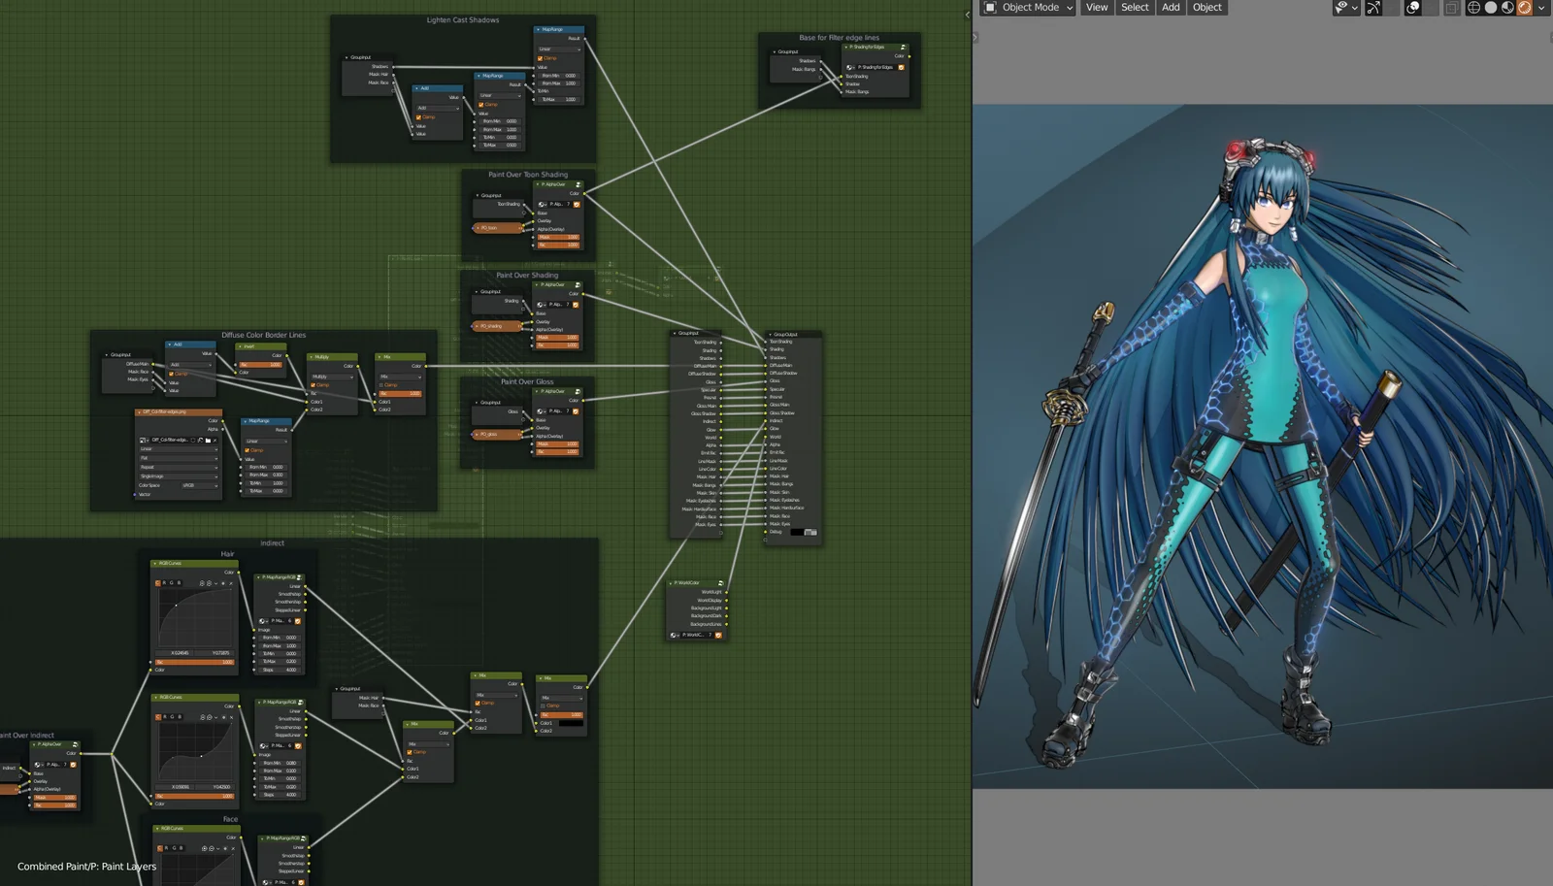This screenshot has width=1553, height=886.
Task: Open the Add menu in the viewport header
Action: pos(1171,8)
